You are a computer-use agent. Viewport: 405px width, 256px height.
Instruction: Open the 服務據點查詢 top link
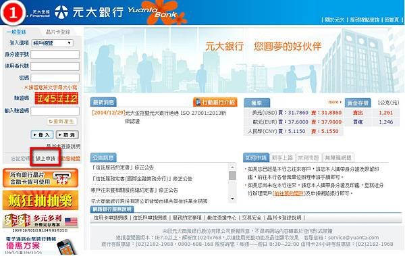click(364, 20)
